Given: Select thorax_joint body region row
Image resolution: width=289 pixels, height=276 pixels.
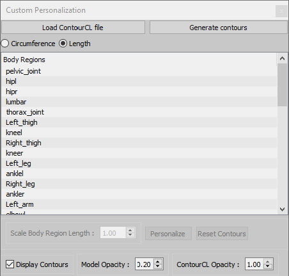Looking at the screenshot, I should click(x=139, y=112).
